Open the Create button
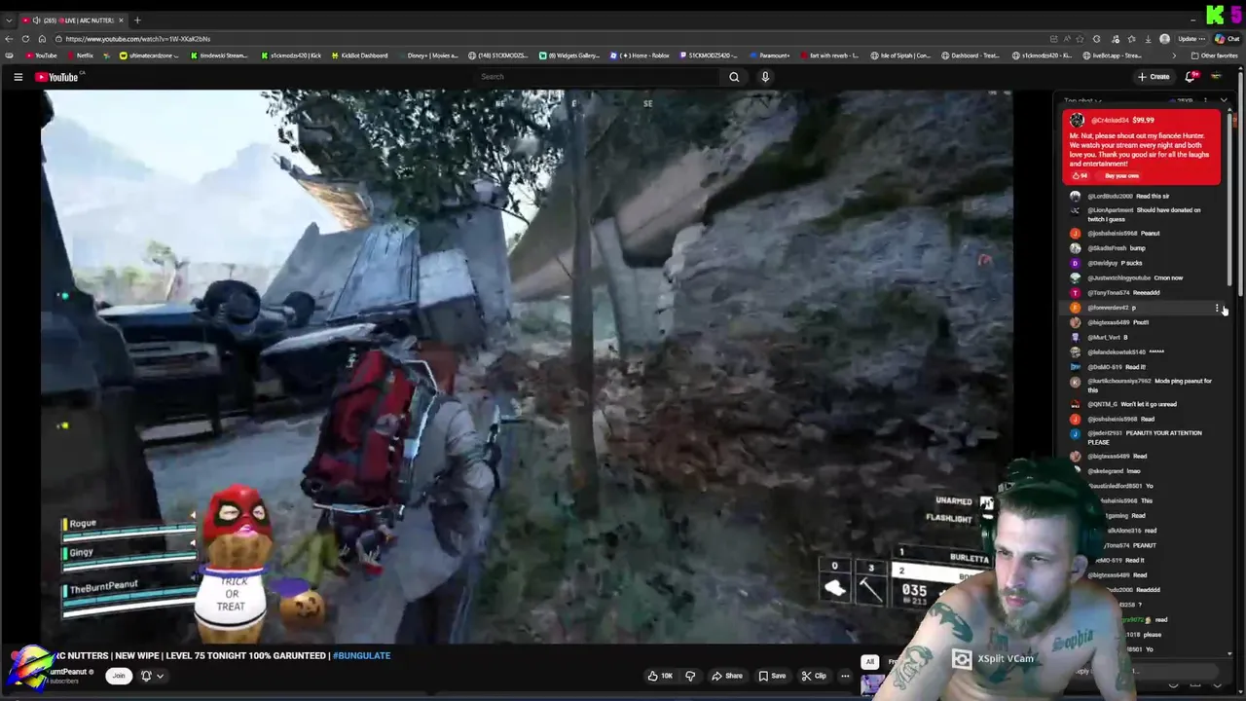 (1154, 77)
